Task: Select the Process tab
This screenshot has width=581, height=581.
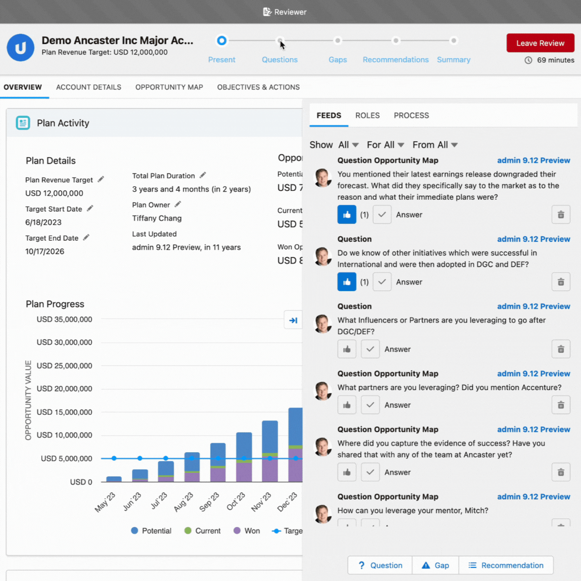Action: pyautogui.click(x=411, y=115)
